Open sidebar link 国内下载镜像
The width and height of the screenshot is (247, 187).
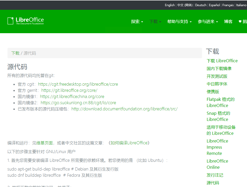(x=219, y=69)
